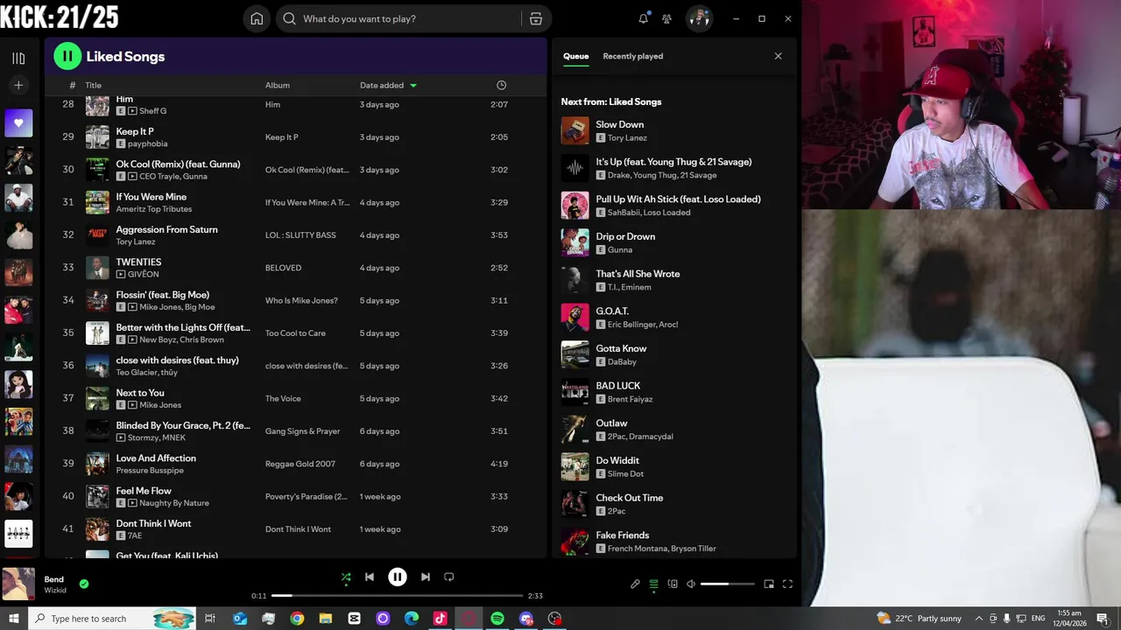Viewport: 1121px width, 630px height.
Task: Show hidden system tray icons
Action: [979, 619]
